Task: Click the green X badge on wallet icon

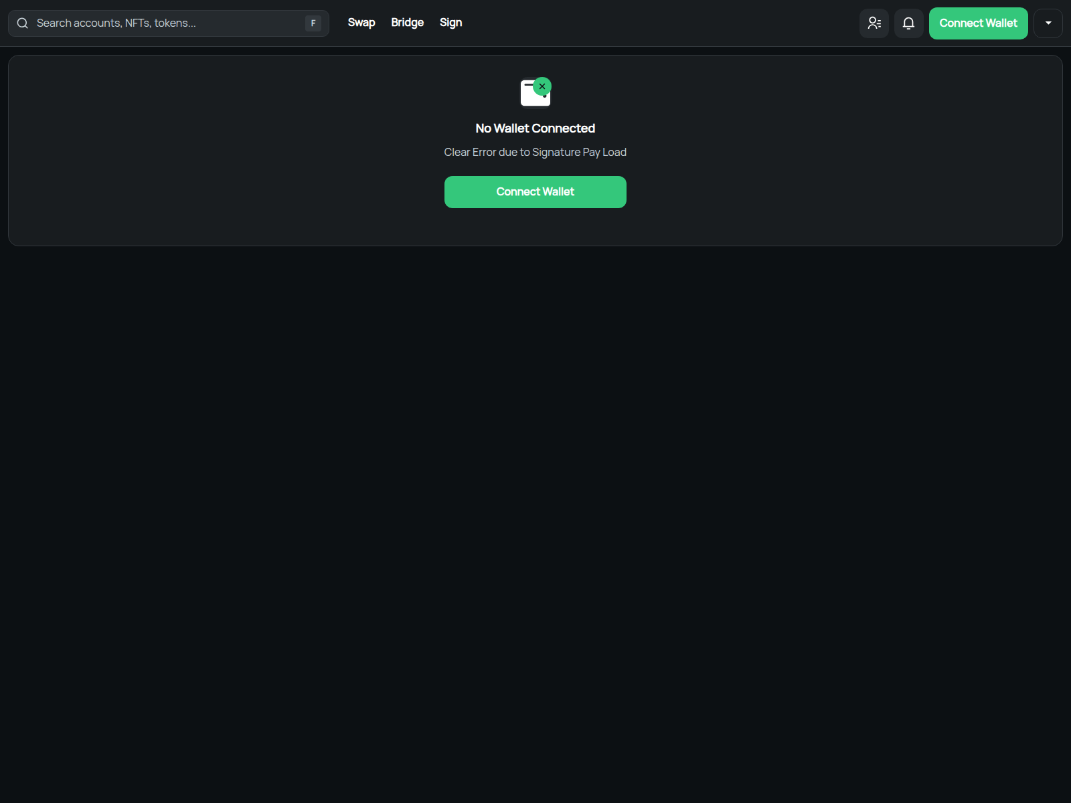Action: click(542, 86)
